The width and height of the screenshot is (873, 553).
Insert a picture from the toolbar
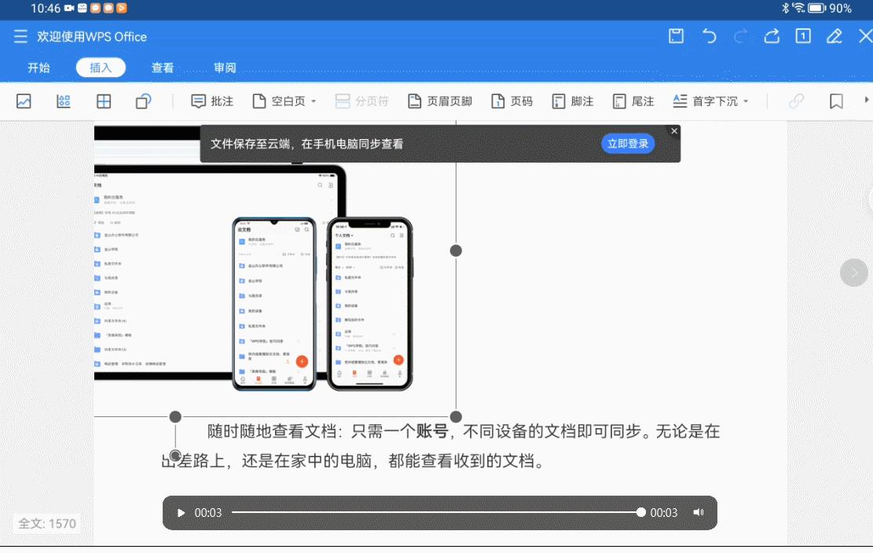click(24, 101)
